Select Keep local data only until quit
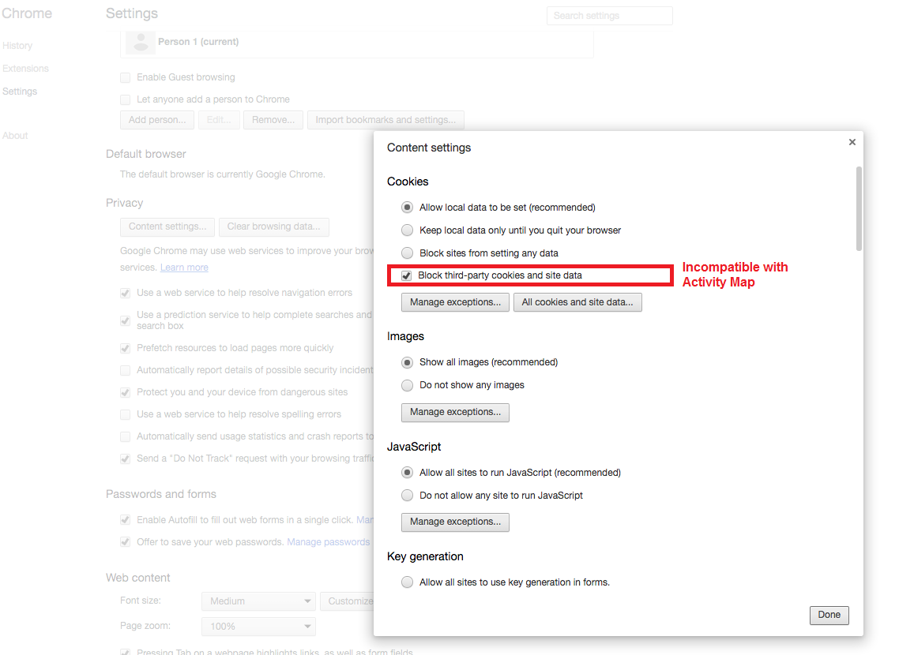The image size is (914, 655). tap(407, 230)
